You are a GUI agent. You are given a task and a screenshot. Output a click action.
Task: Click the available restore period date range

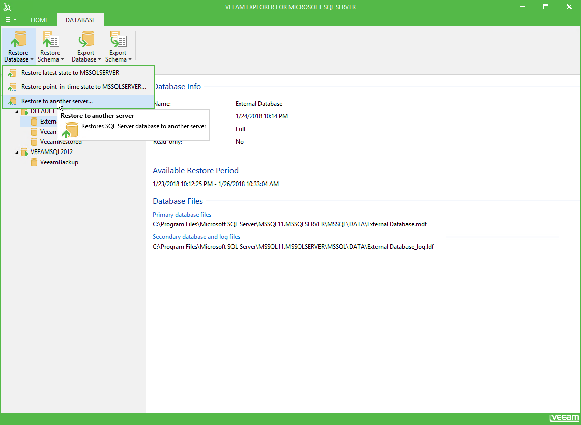216,184
